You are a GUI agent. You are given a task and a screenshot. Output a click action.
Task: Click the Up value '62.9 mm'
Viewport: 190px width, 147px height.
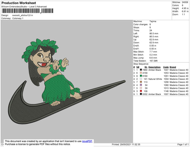[x=154, y=40]
